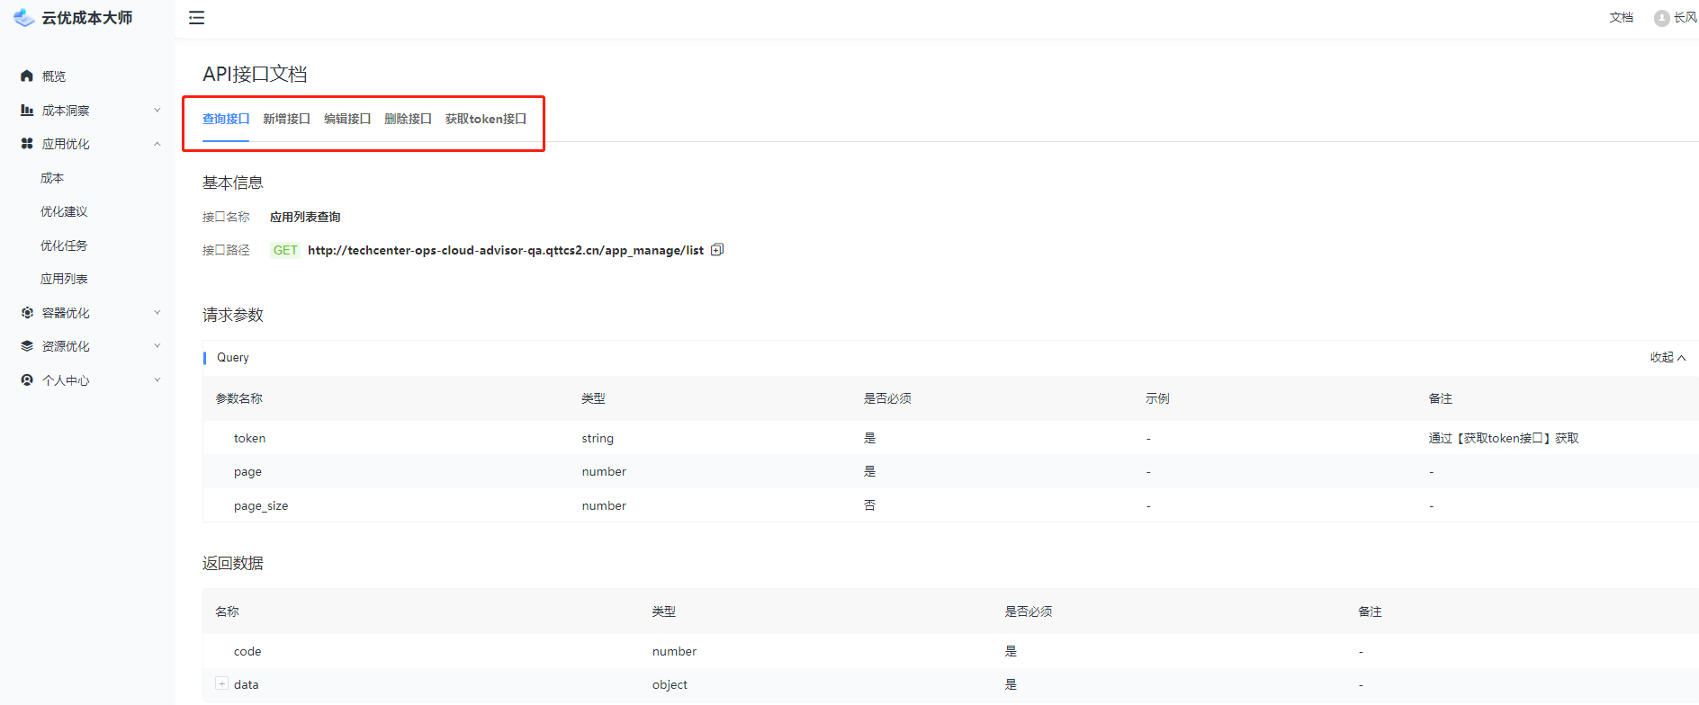
Task: Click the API URL app_manage/list
Action: click(x=506, y=250)
